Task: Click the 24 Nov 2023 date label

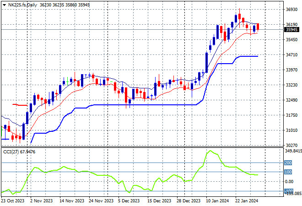Action: pos(101,201)
